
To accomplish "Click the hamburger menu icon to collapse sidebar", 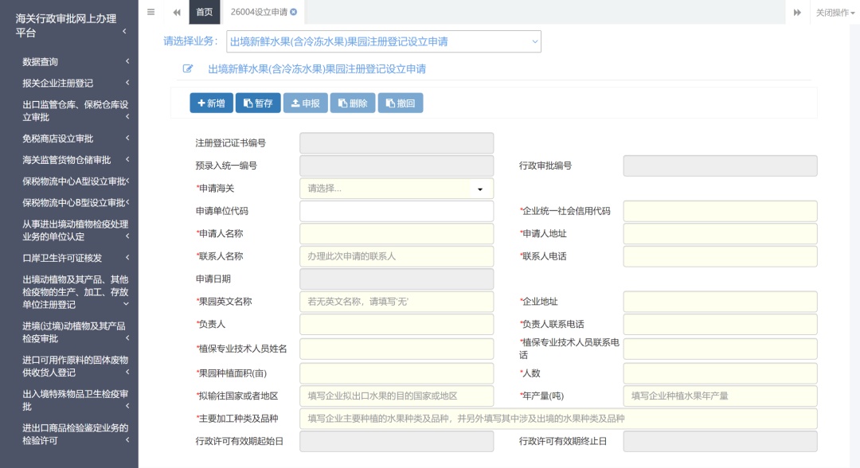I will point(150,12).
